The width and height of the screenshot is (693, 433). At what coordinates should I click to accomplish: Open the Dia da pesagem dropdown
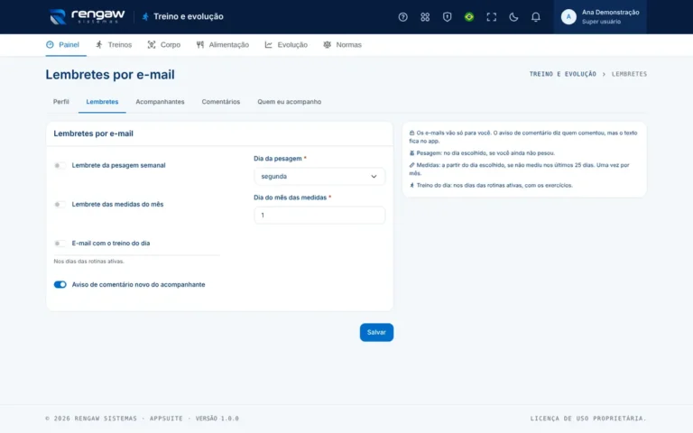319,176
